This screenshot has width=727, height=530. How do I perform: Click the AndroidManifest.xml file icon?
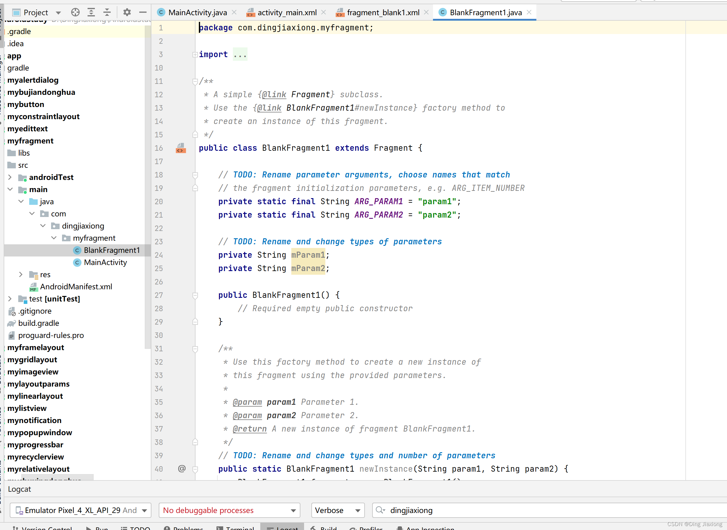click(x=33, y=287)
